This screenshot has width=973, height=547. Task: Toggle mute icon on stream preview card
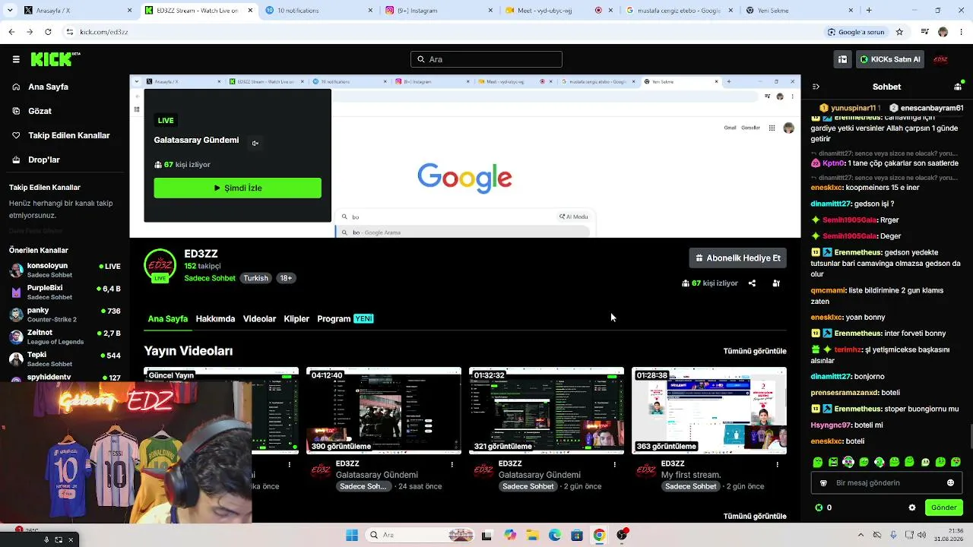tap(255, 143)
